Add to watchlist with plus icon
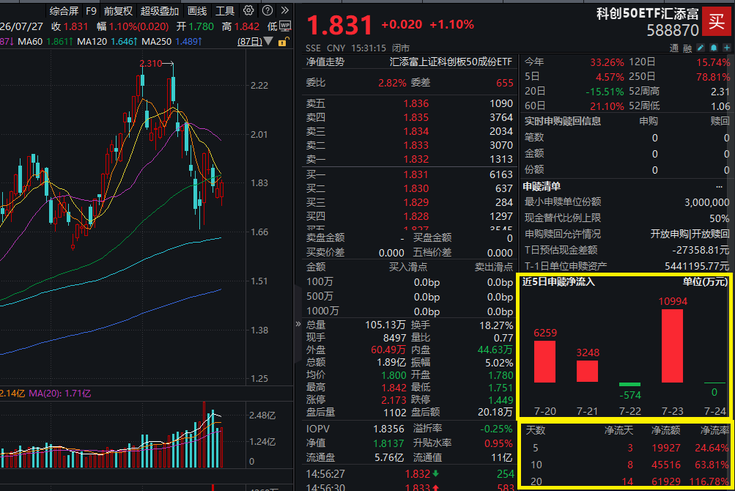 click(726, 48)
